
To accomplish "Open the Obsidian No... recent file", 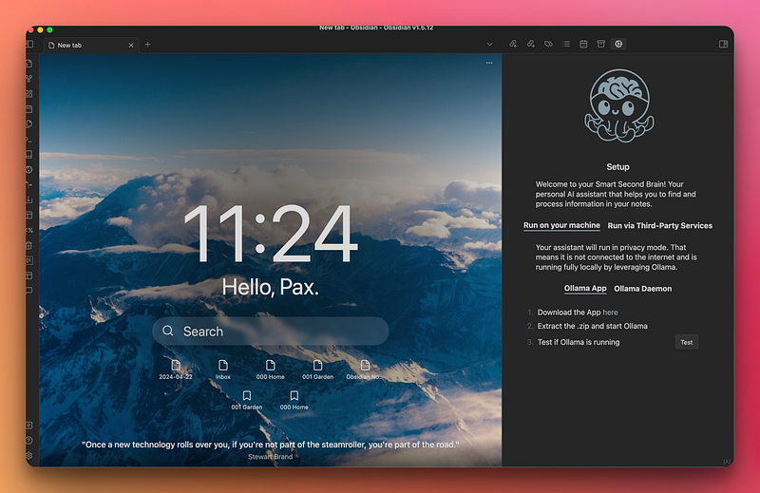I will [x=365, y=370].
